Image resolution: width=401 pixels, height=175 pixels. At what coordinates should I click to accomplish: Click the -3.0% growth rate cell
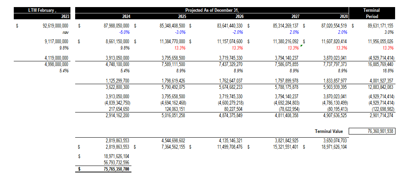(180, 33)
